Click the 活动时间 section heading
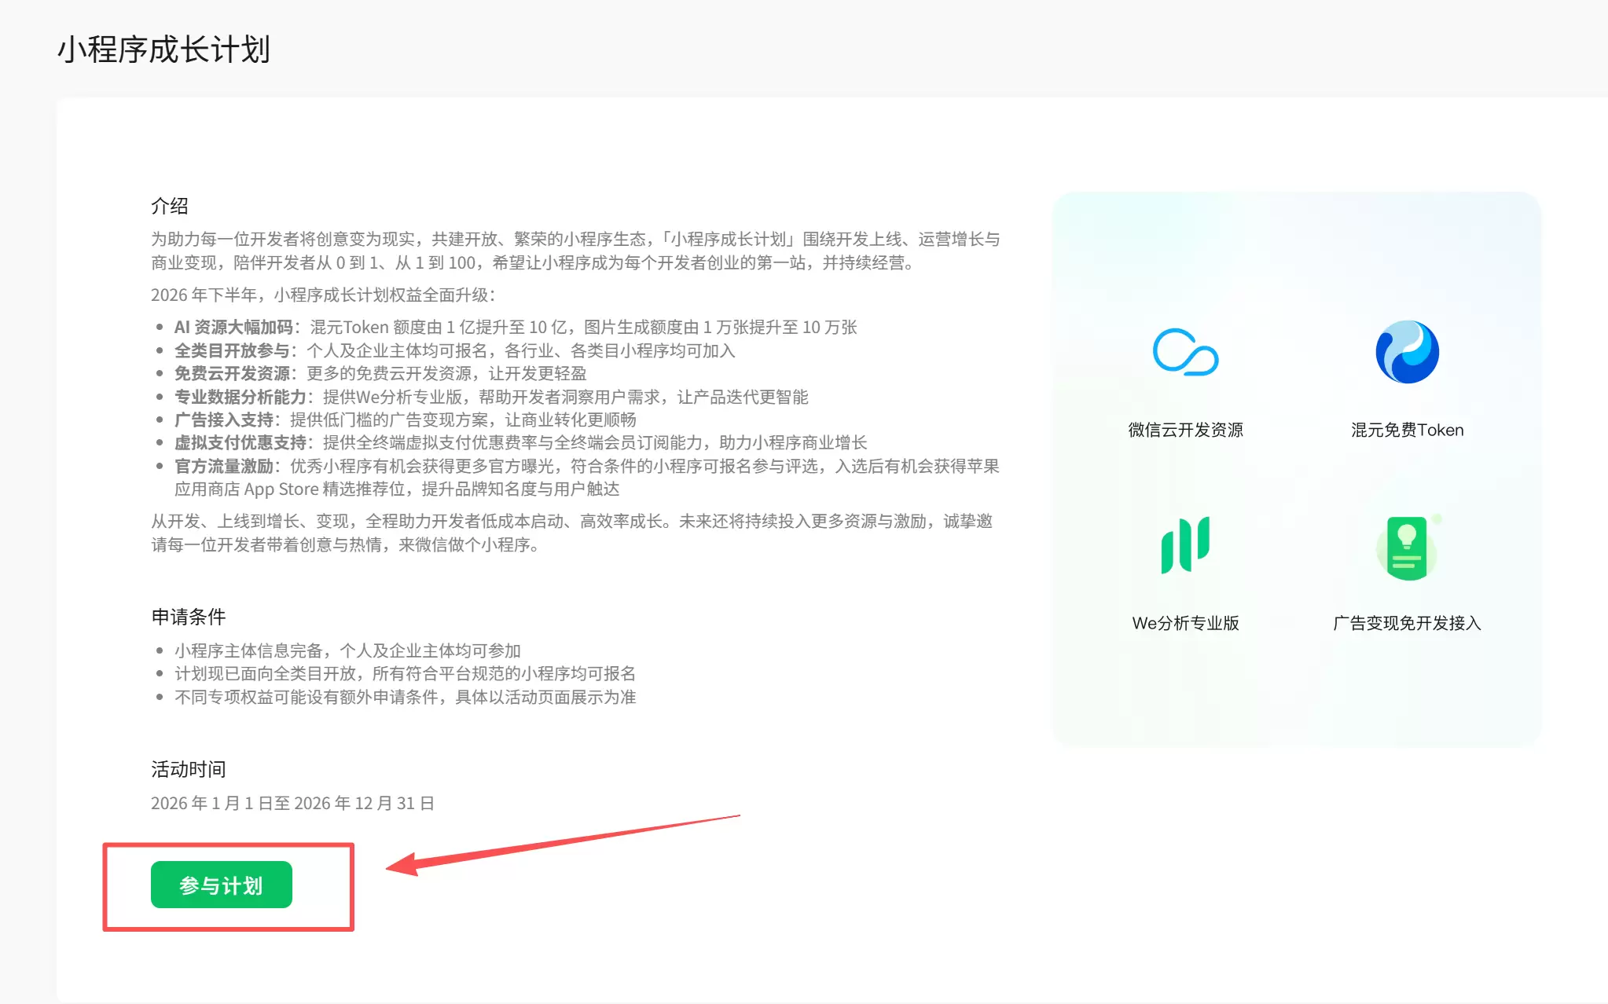The height and width of the screenshot is (1004, 1608). click(x=189, y=769)
